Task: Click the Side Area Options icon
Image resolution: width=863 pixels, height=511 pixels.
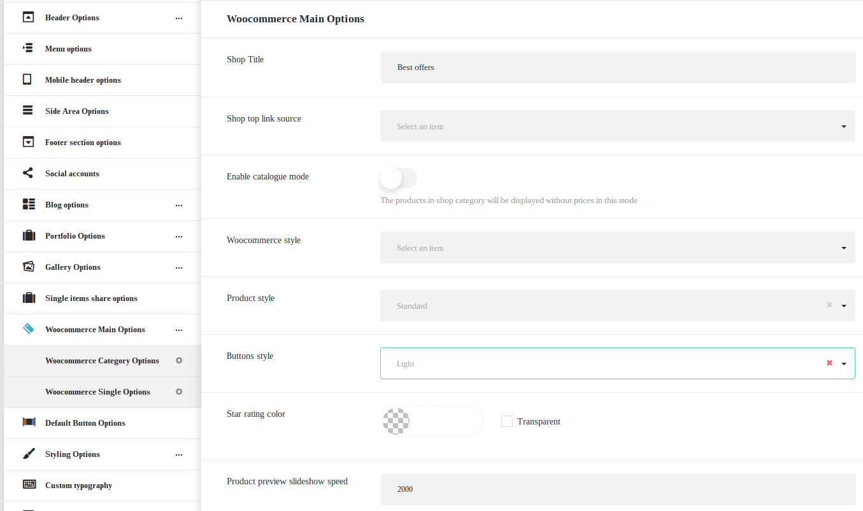Action: (28, 111)
